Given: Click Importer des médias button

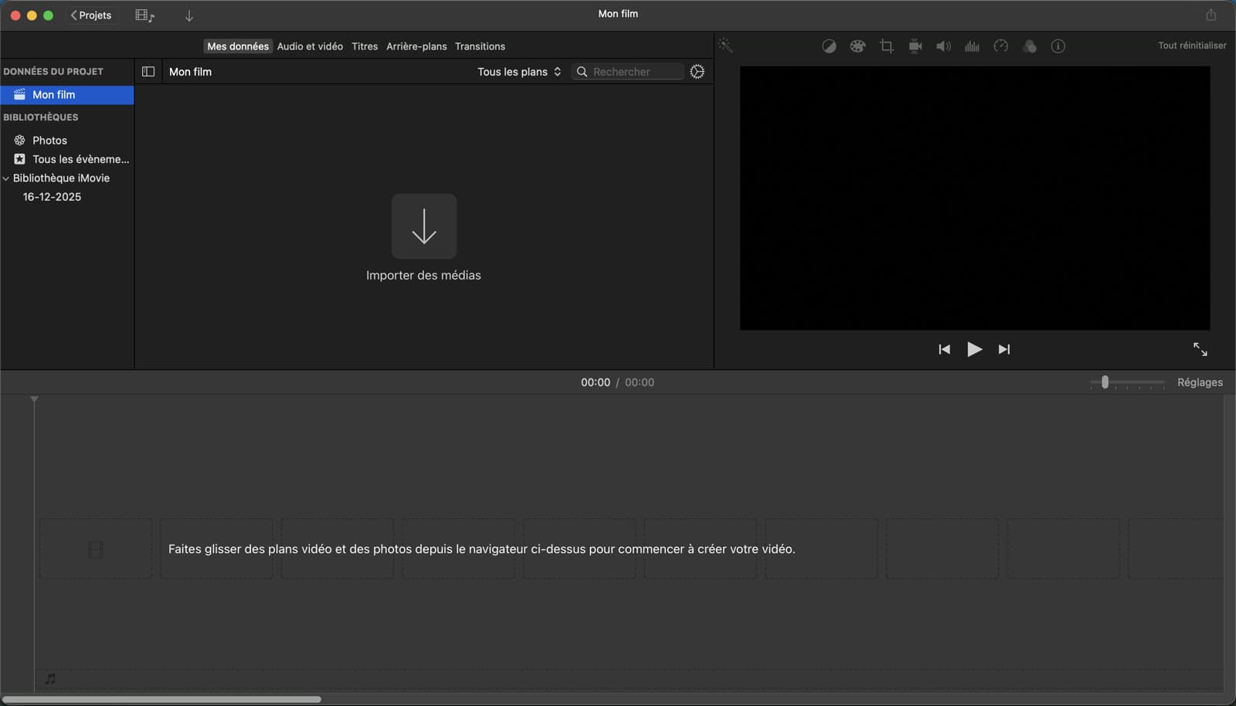Looking at the screenshot, I should (423, 226).
